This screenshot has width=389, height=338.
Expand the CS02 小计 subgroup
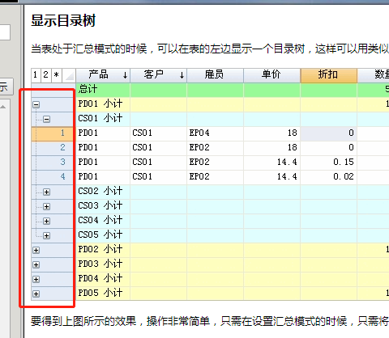46,192
